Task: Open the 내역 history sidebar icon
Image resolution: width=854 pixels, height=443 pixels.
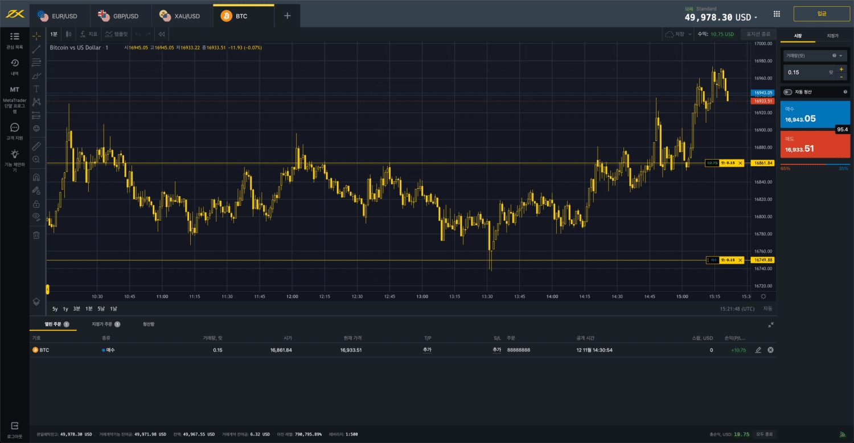Action: pyautogui.click(x=15, y=63)
